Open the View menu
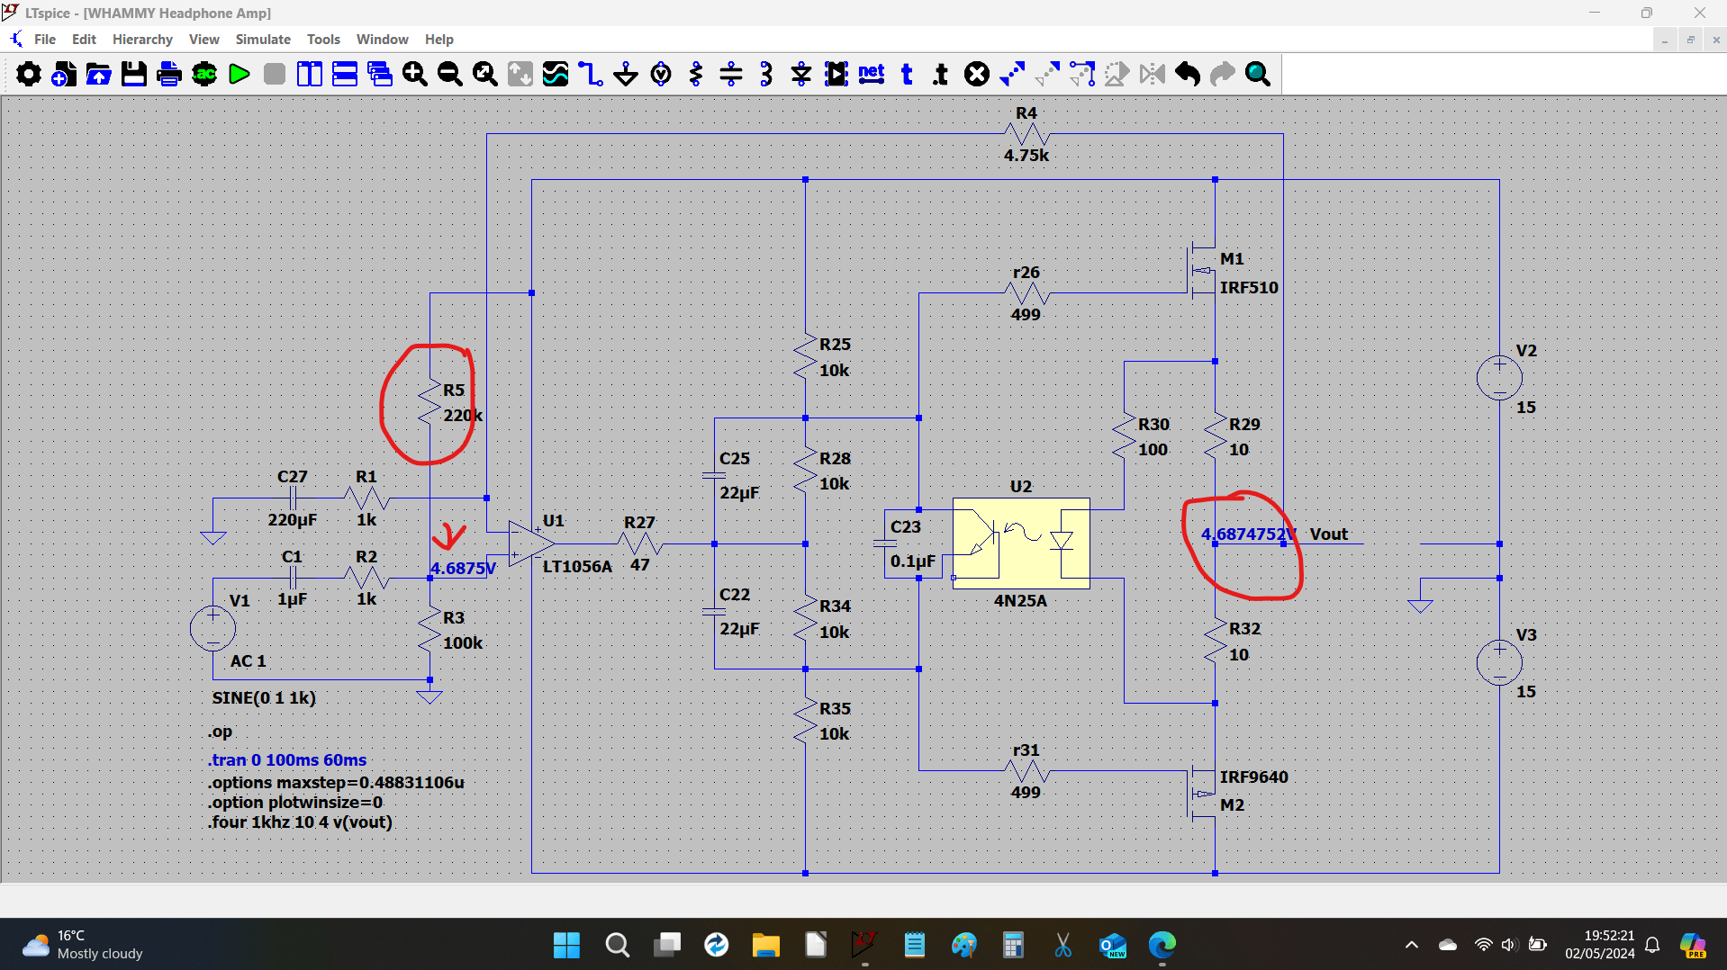 pyautogui.click(x=204, y=40)
